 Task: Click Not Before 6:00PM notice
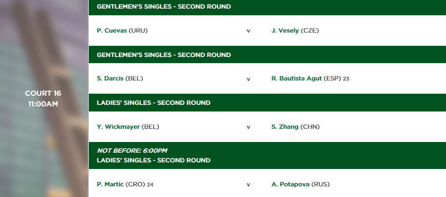pos(132,151)
